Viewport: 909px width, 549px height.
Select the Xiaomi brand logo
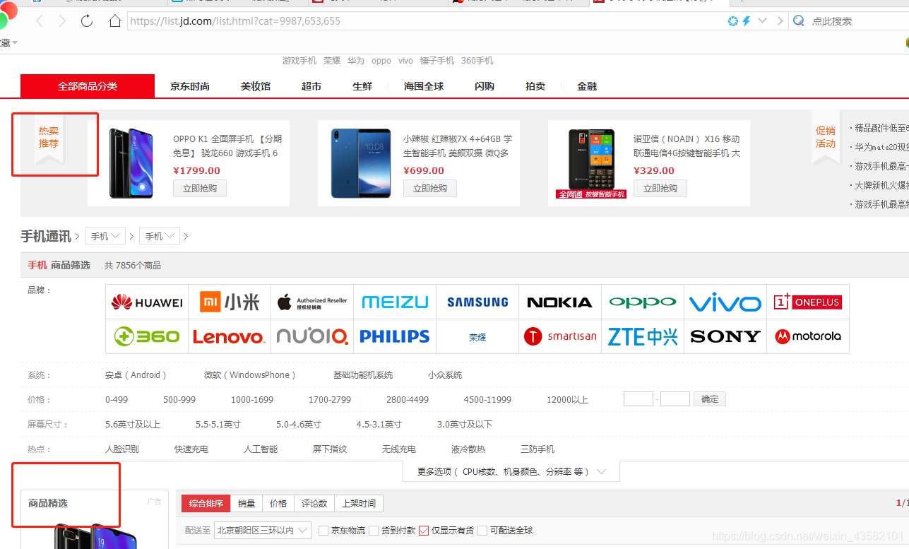point(230,302)
